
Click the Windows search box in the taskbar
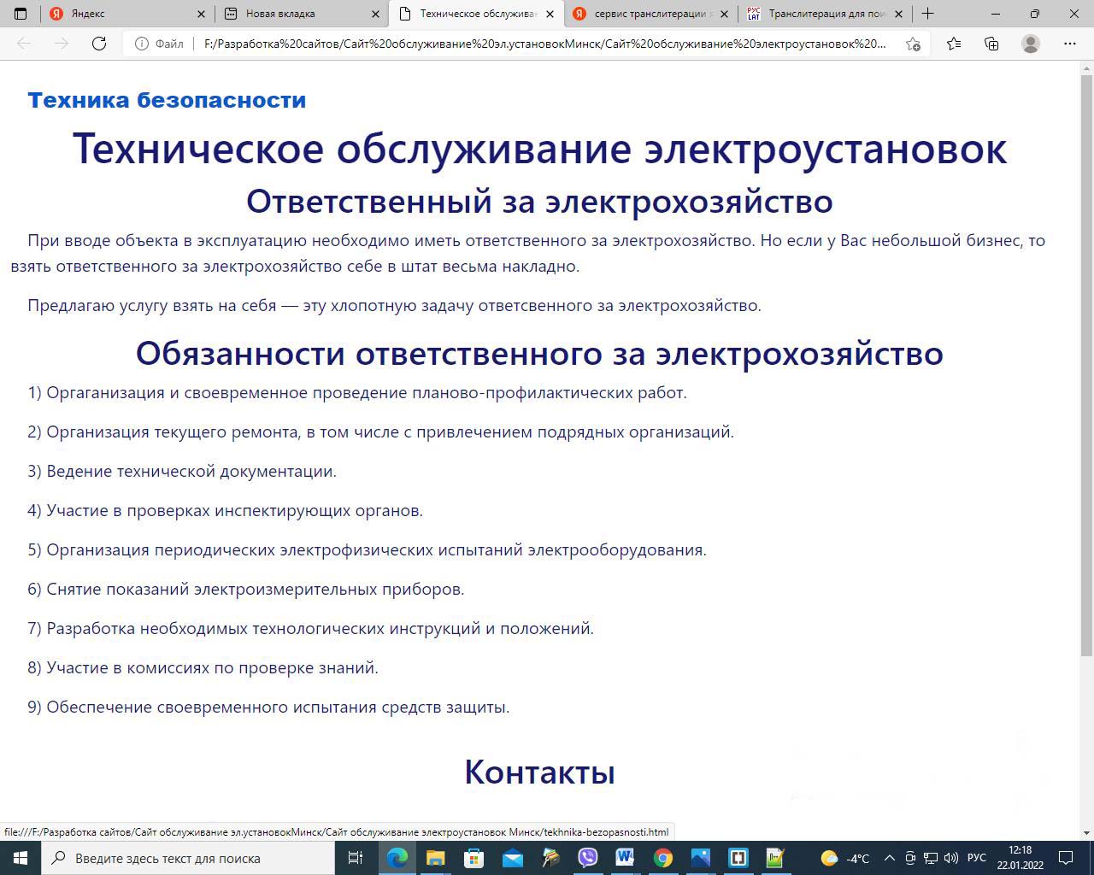pyautogui.click(x=188, y=858)
